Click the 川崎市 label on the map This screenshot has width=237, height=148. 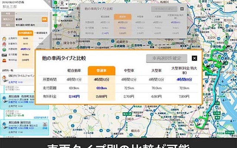pyautogui.click(x=129, y=119)
